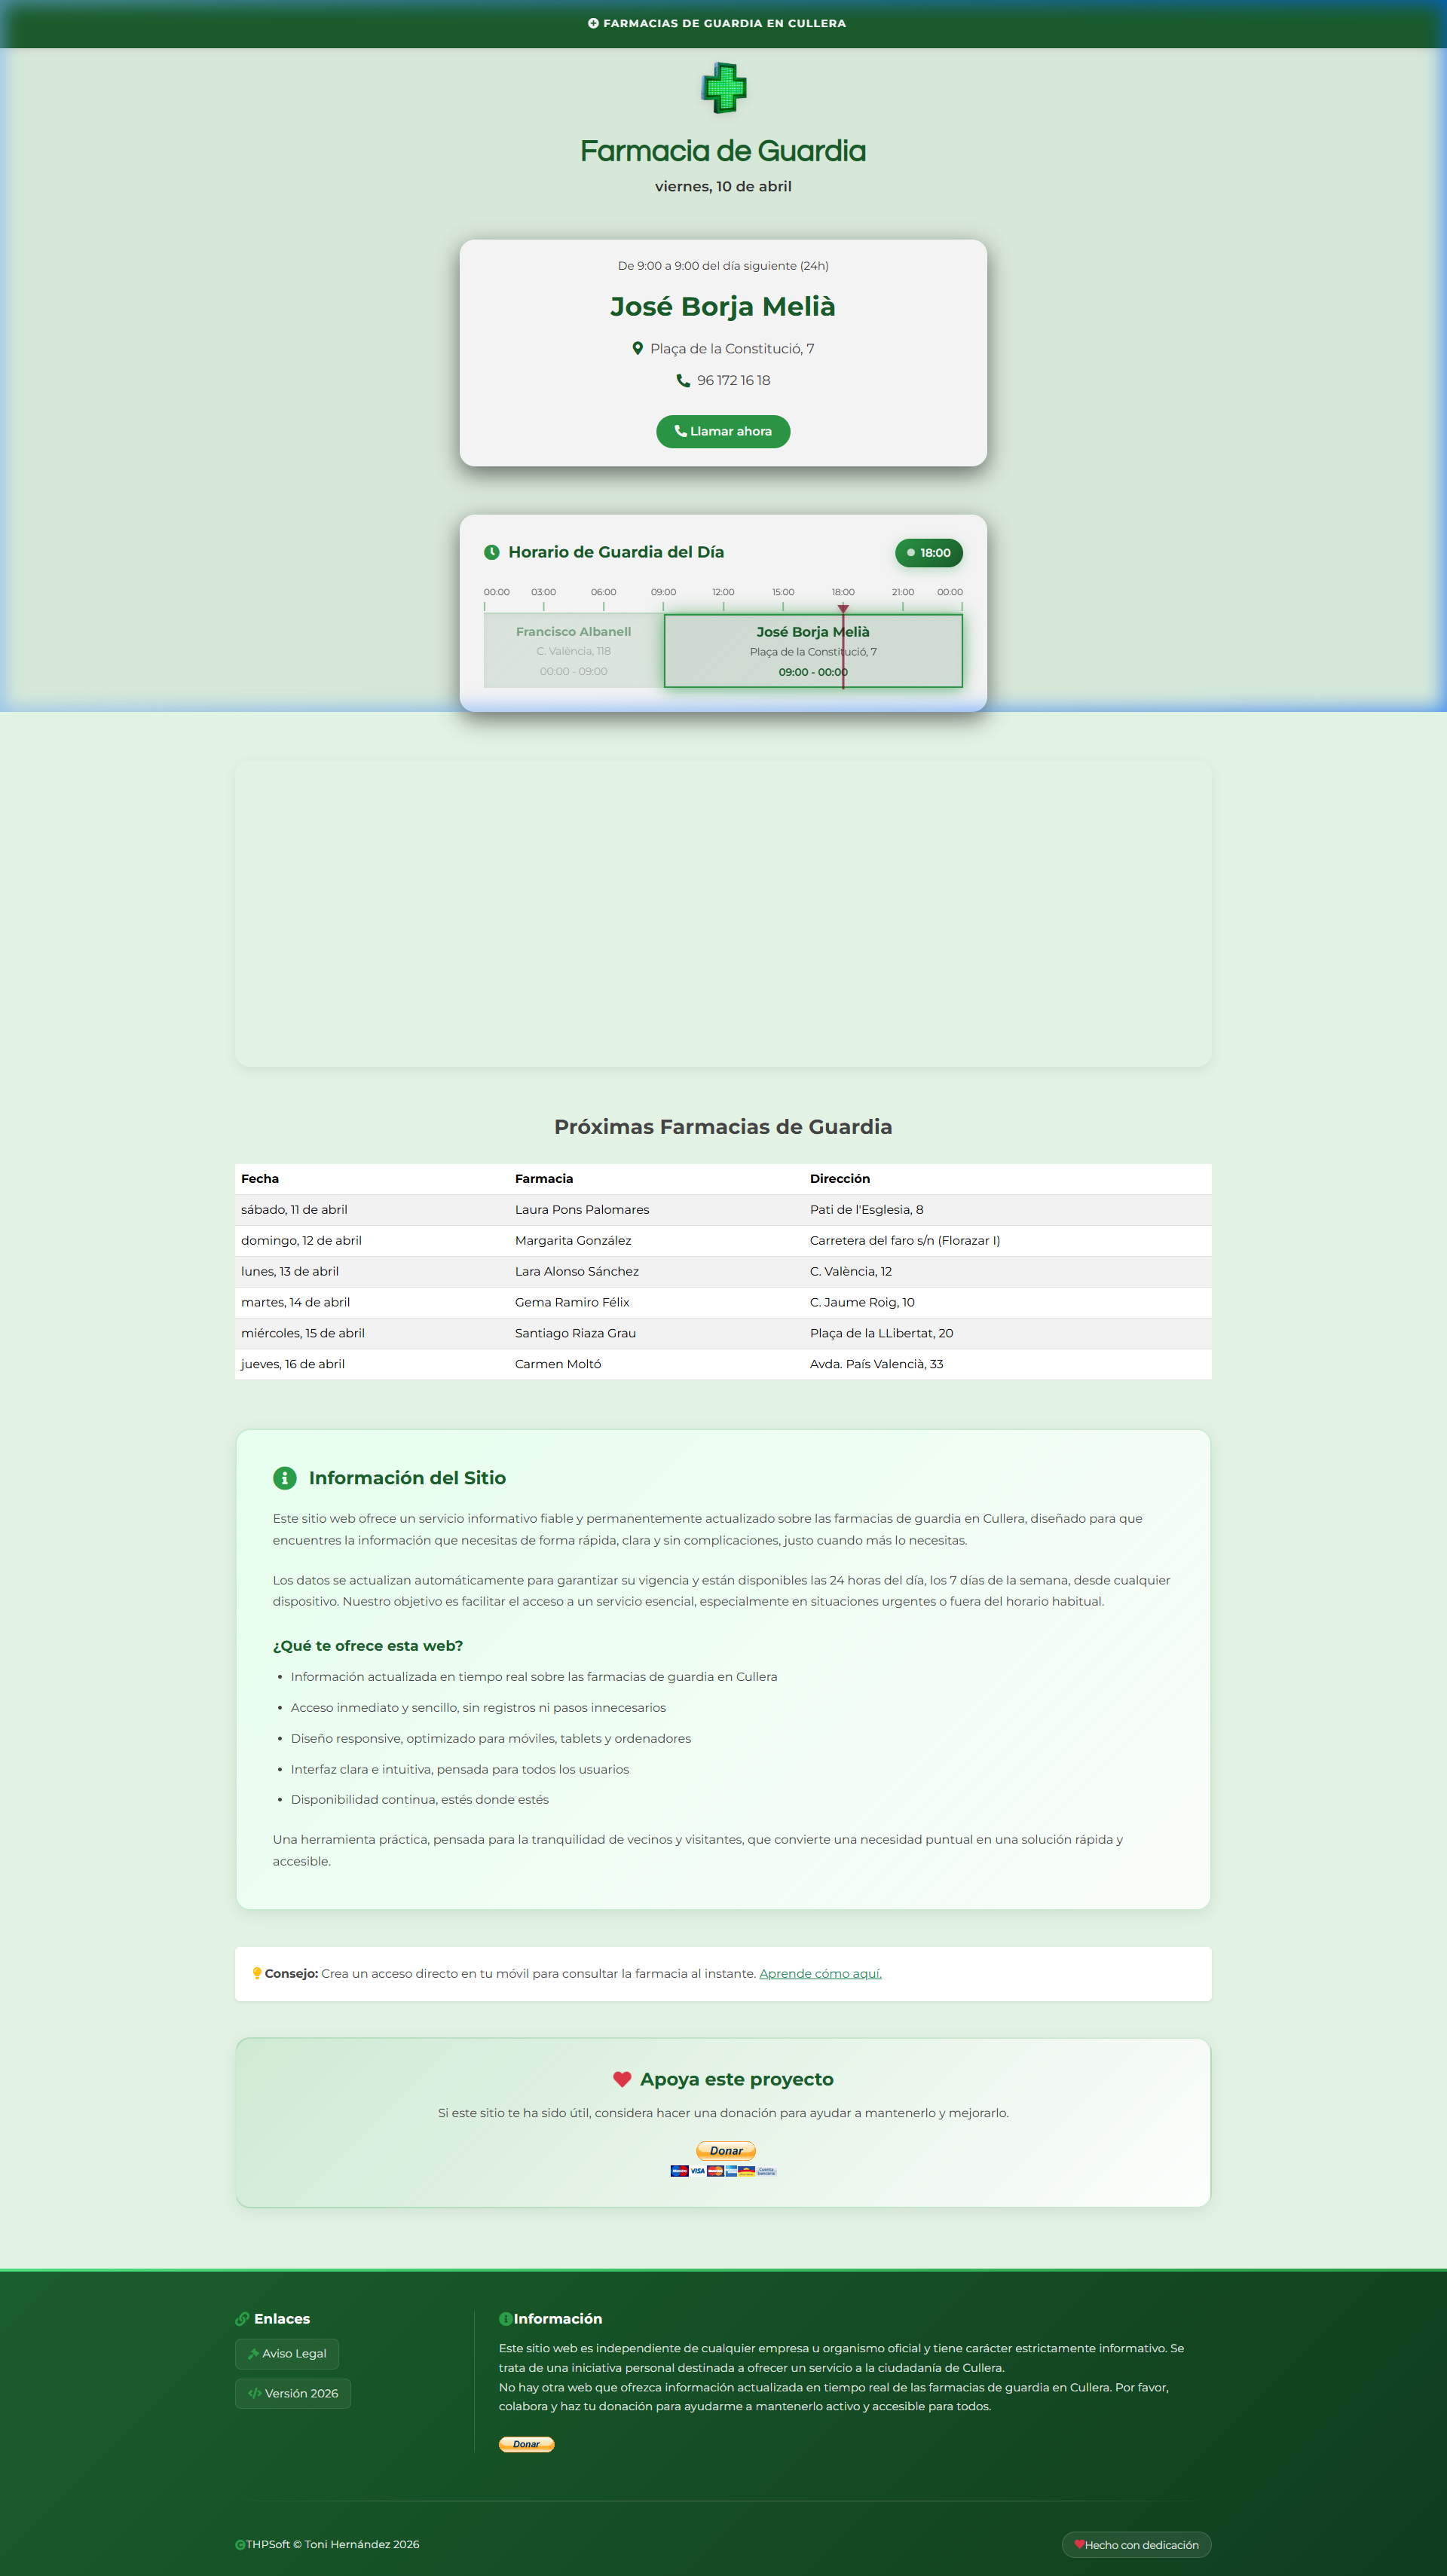Click the phone icon next to 96 172 16 18
Screen dimensions: 1447x2576
[683, 381]
